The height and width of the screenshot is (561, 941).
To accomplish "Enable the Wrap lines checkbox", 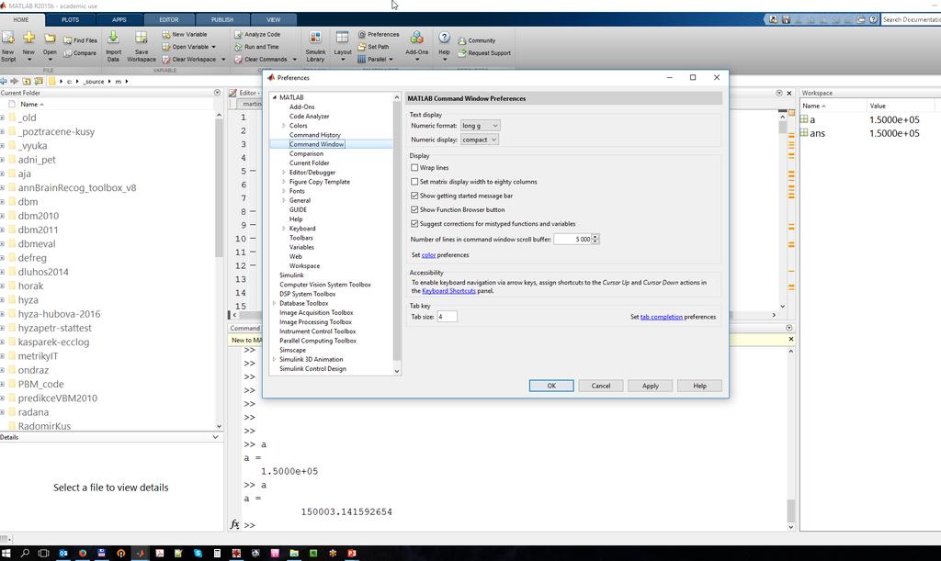I will [x=414, y=168].
